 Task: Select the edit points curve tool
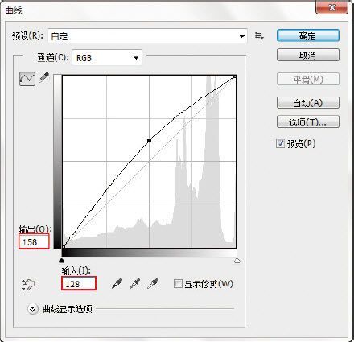pos(27,79)
